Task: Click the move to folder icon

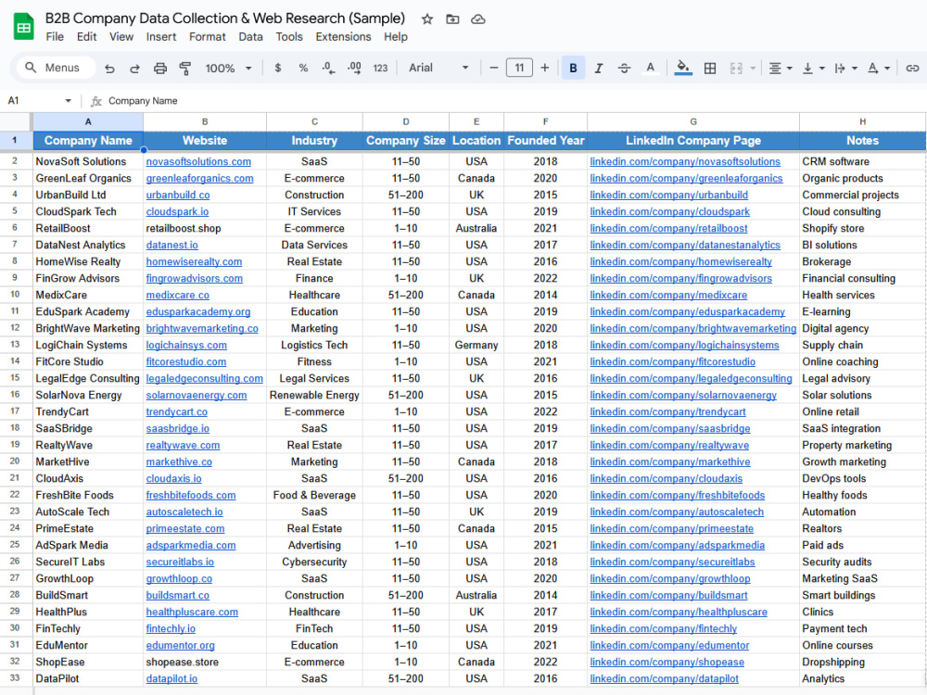Action: point(452,19)
